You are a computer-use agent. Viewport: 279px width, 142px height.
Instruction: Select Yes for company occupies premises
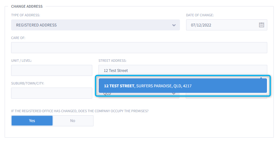click(32, 121)
